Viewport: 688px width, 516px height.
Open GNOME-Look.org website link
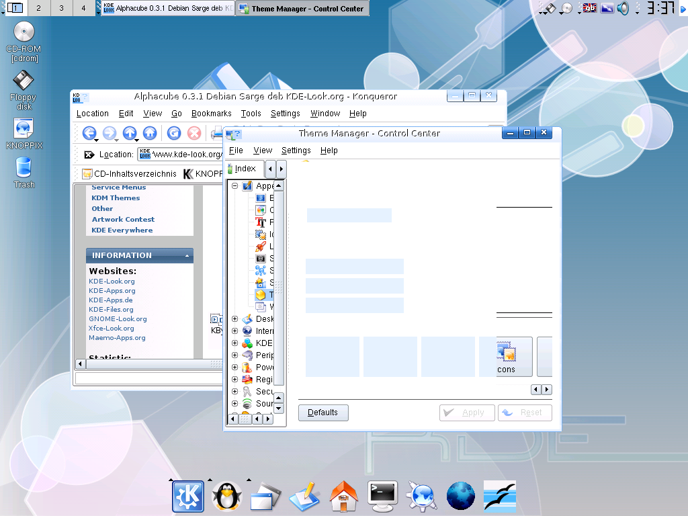point(118,319)
